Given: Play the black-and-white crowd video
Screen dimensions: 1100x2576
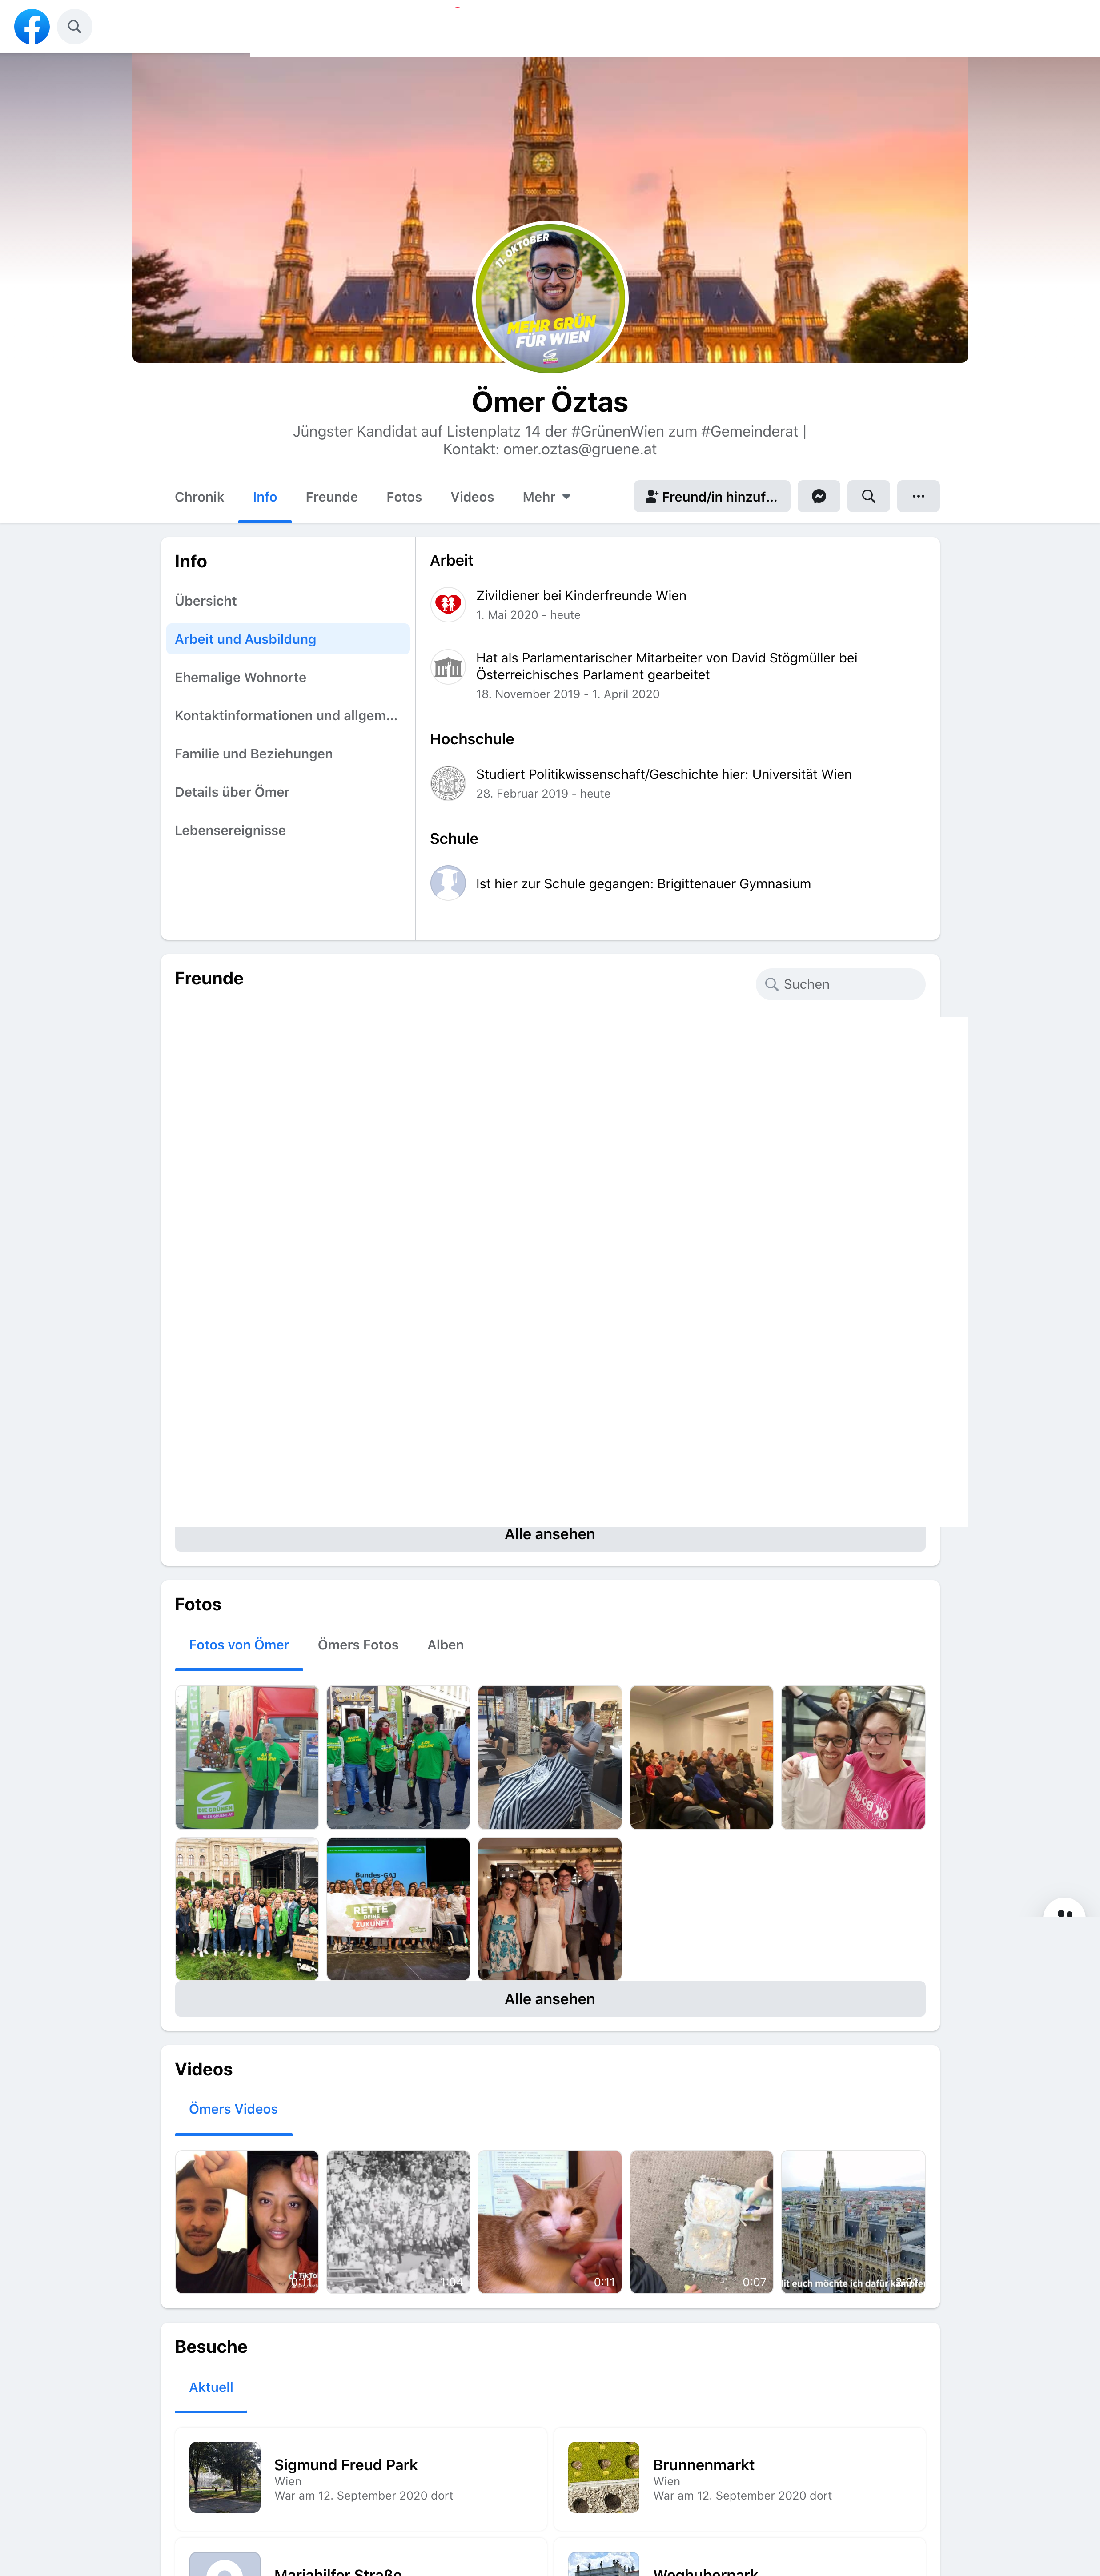Looking at the screenshot, I should pos(398,2222).
